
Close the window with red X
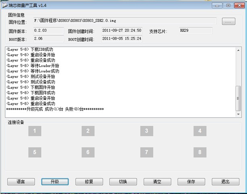coord(239,6)
